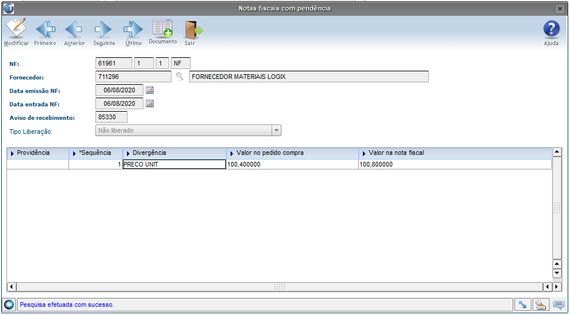Select the 100,400000 pedido compra value cell
The width and height of the screenshot is (570, 315).
pyautogui.click(x=292, y=164)
